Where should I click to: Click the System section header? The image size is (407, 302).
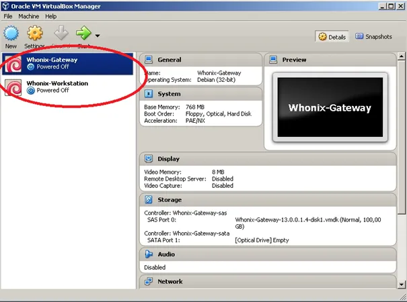pos(200,94)
